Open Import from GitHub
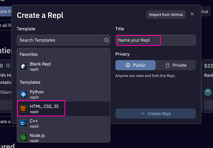This screenshot has width=213, height=148. 166,15
